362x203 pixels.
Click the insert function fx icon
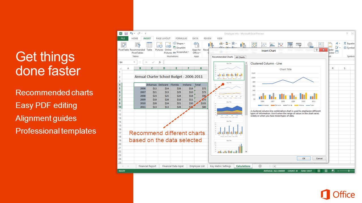160,62
